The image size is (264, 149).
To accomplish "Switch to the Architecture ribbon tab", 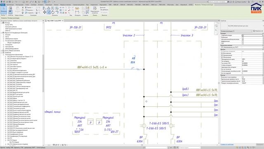I will (10, 5).
